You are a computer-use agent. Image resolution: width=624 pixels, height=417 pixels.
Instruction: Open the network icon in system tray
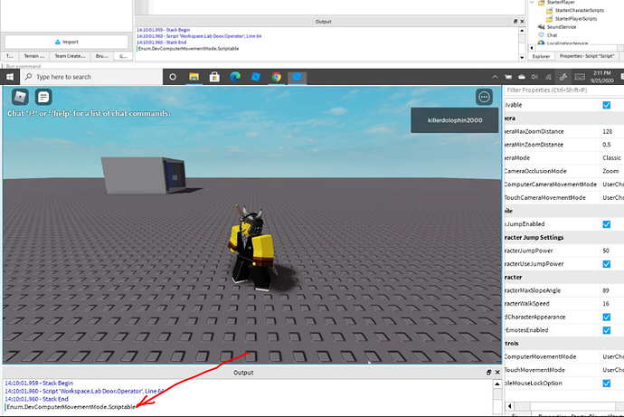(548, 77)
